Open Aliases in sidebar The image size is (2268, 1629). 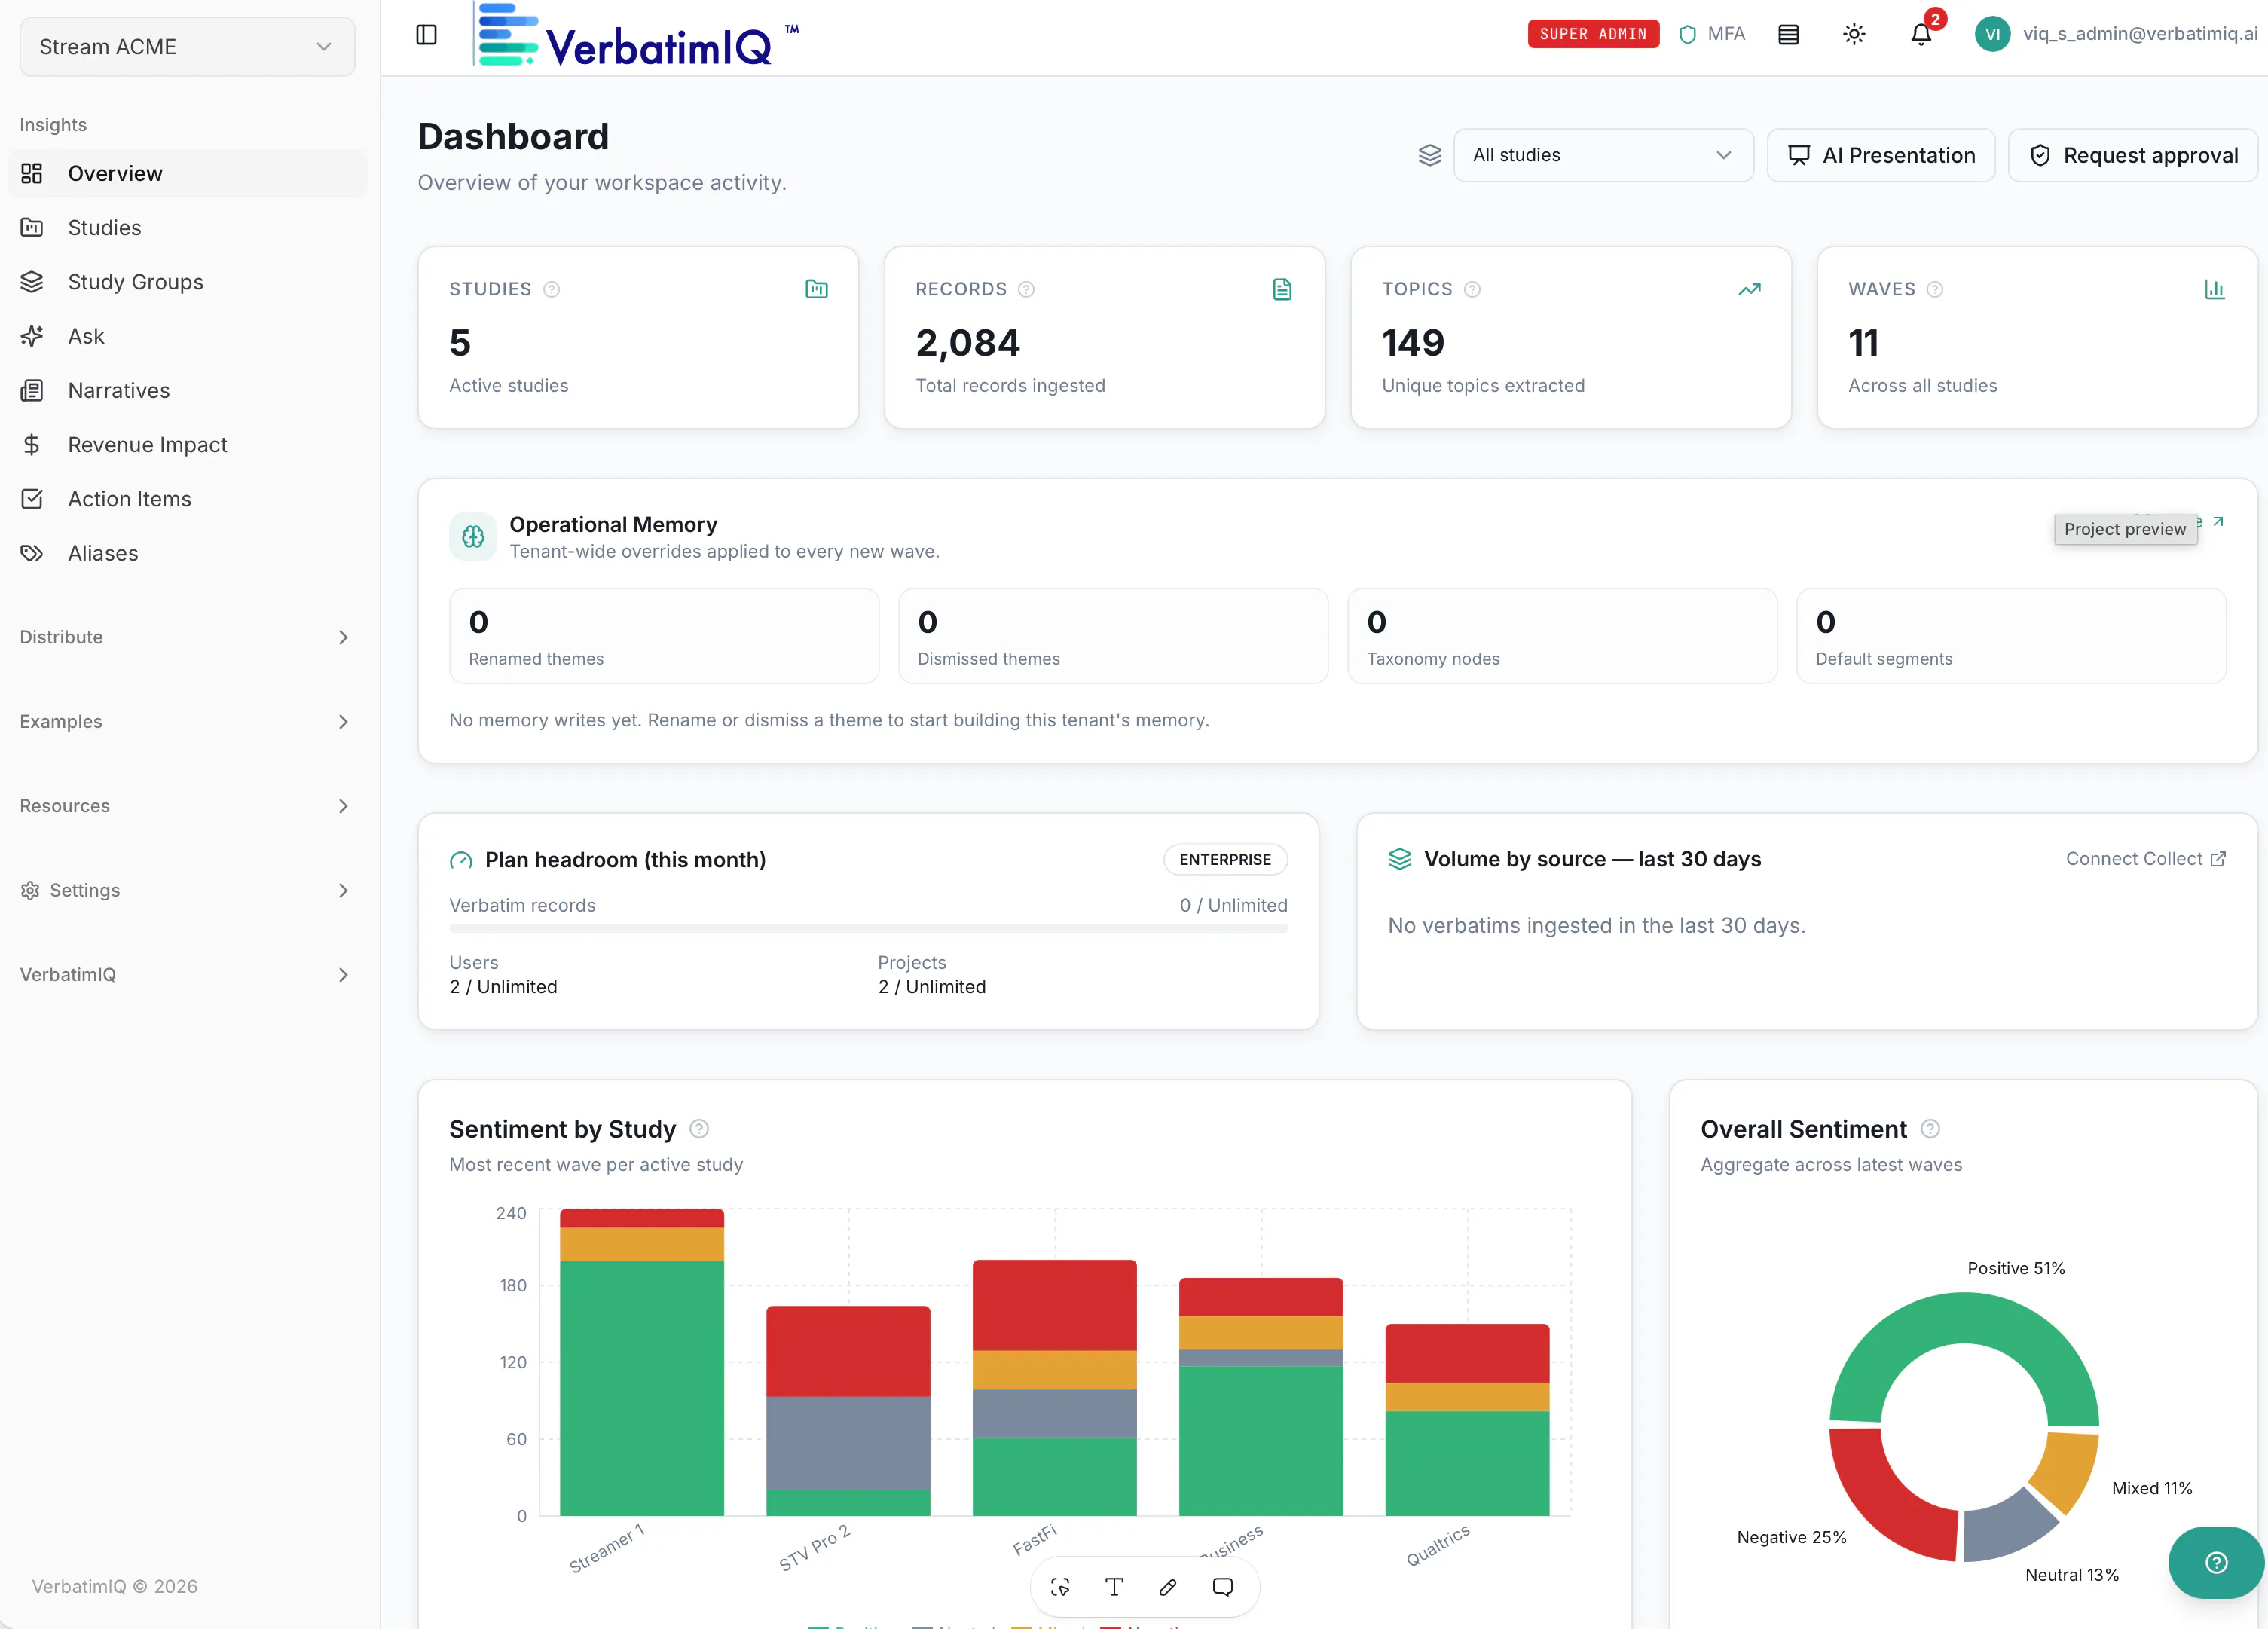coord(187,553)
